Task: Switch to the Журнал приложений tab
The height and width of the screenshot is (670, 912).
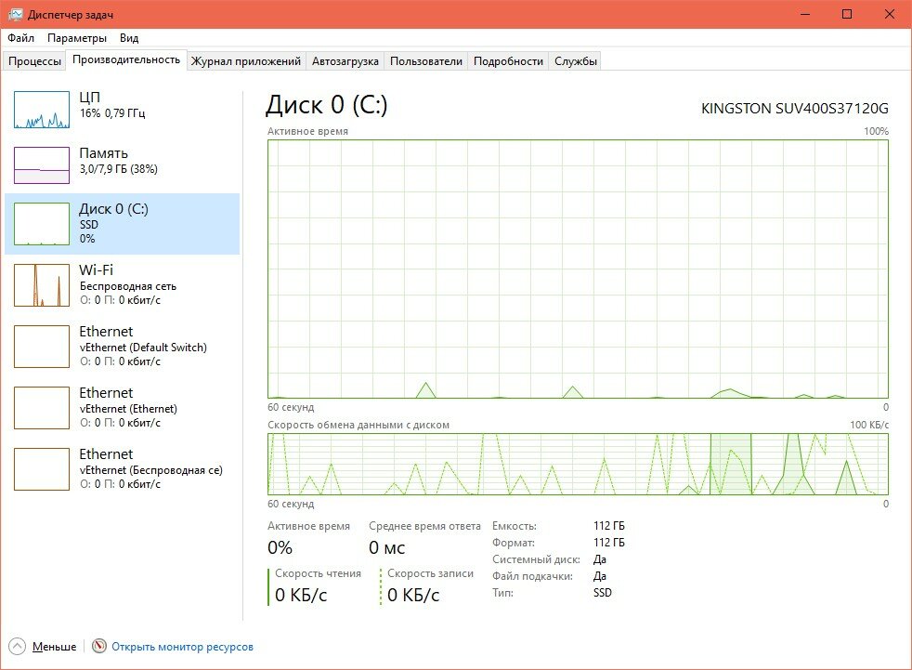Action: tap(246, 61)
